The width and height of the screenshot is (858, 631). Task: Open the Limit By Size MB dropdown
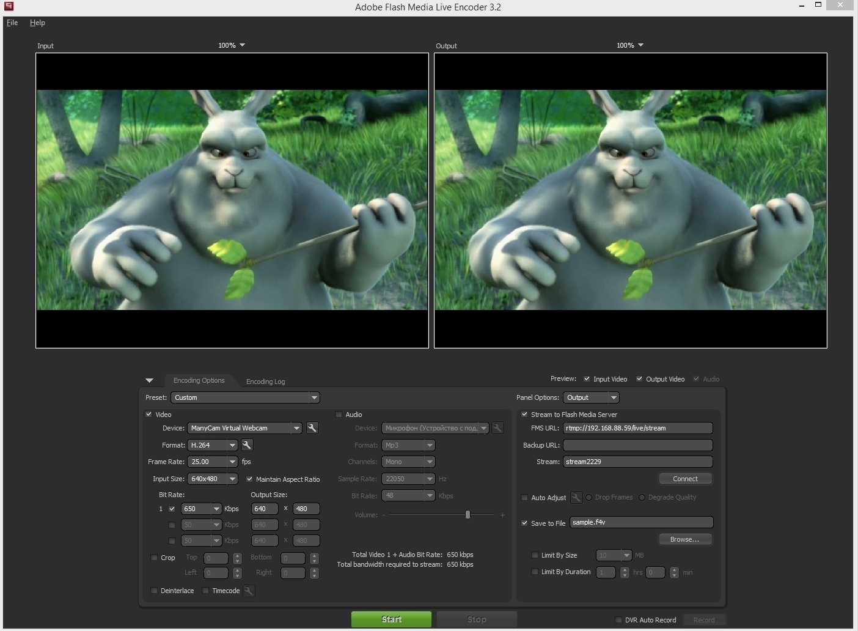(614, 555)
